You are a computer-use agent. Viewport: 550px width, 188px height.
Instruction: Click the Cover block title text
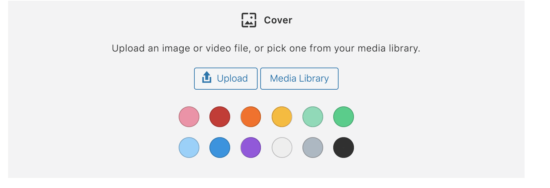(278, 20)
